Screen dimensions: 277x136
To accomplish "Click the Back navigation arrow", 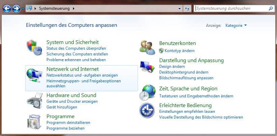I will click(7, 8).
